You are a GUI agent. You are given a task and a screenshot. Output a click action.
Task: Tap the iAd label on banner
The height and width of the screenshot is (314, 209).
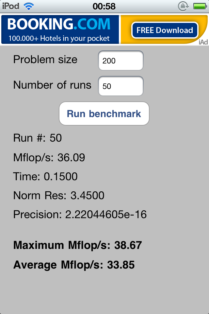coord(203,42)
